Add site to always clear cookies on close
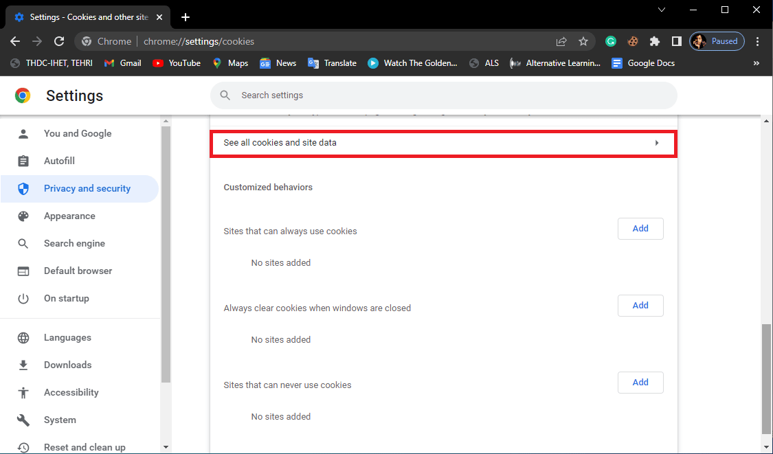This screenshot has width=773, height=454. coord(640,306)
